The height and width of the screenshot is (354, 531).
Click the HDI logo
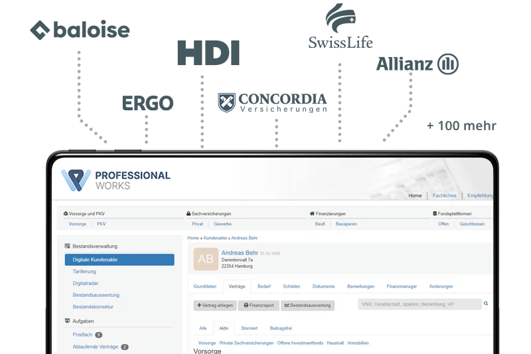[208, 53]
